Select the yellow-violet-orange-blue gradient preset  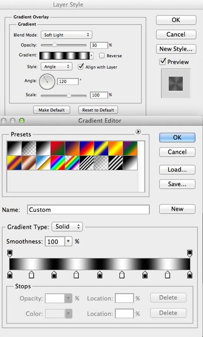pos(14,163)
